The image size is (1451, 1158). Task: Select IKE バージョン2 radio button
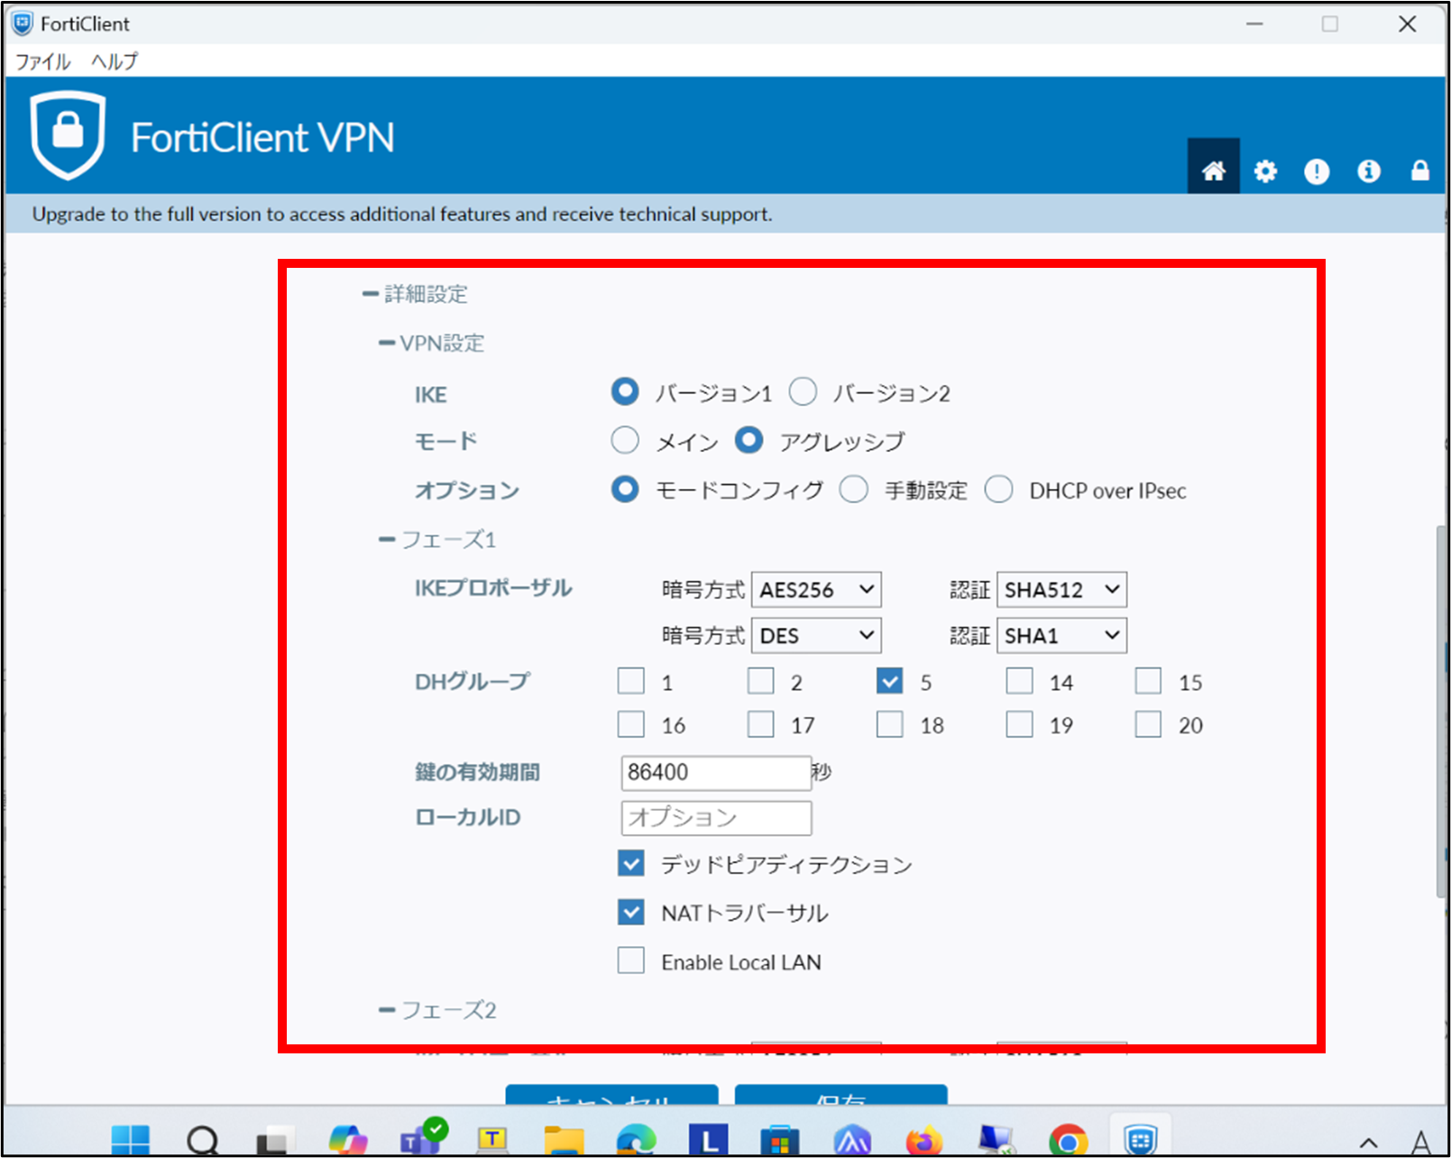pyautogui.click(x=803, y=392)
